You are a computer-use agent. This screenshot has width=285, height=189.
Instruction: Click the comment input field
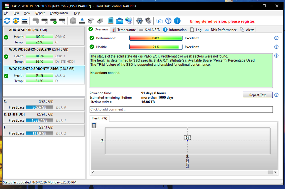coord(181,109)
